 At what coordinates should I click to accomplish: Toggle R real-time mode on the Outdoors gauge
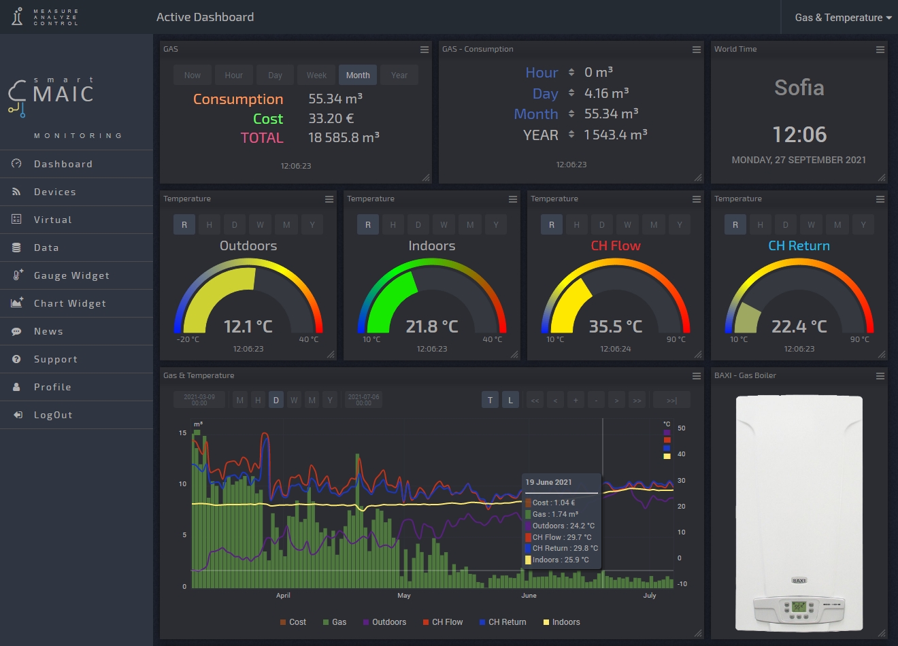pos(184,224)
